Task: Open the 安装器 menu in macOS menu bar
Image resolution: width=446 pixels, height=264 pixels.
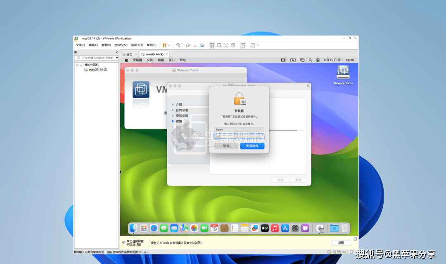Action: pos(137,60)
